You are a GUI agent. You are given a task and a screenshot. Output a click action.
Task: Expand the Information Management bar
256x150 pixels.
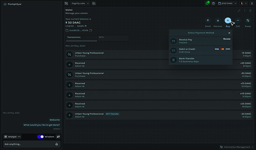236,147
